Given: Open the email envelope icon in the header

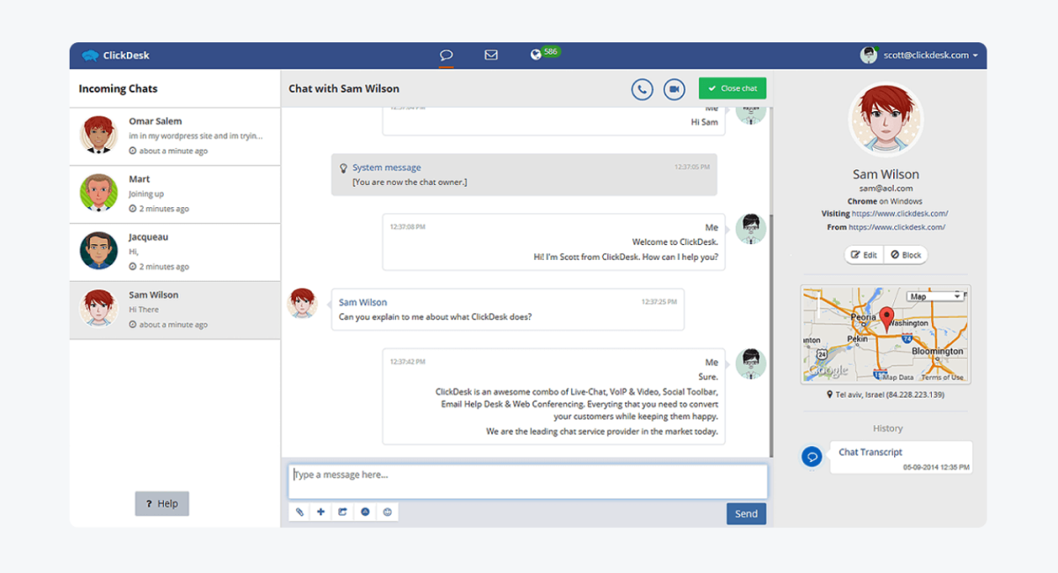Looking at the screenshot, I should tap(490, 54).
